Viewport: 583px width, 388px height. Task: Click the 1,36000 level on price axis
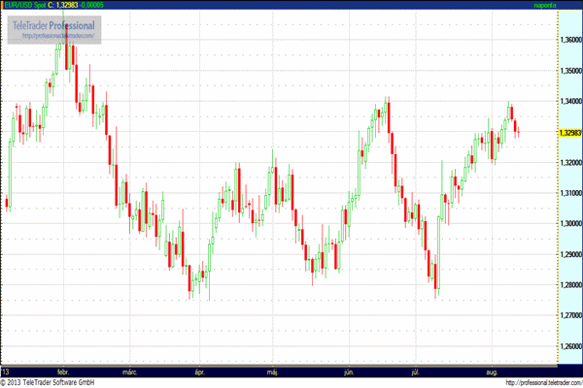coord(570,41)
